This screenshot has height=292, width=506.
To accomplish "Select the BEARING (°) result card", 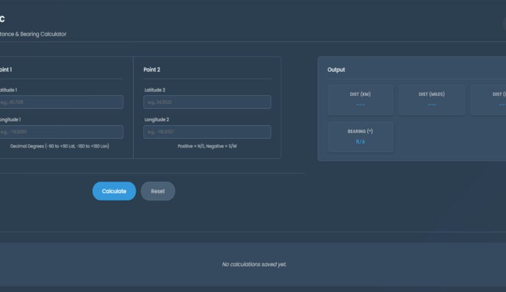I will pyautogui.click(x=360, y=136).
